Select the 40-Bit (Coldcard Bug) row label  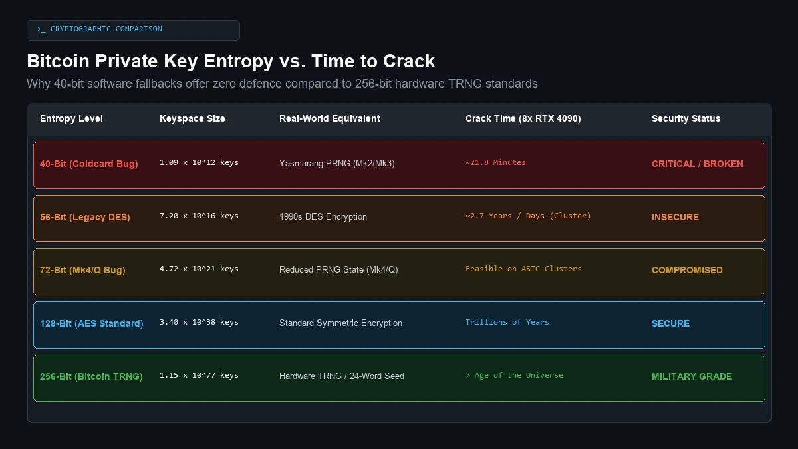point(89,164)
